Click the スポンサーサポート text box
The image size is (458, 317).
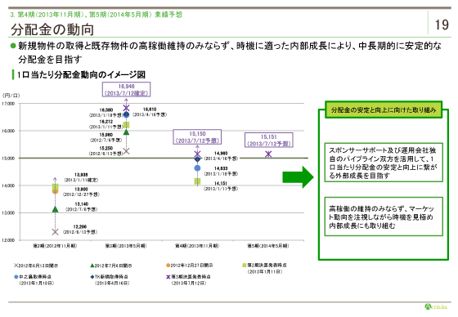coord(384,163)
